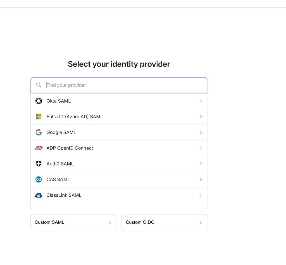Viewport: 286px width, 265px height.
Task: Click the blue CAS logo icon
Action: pyautogui.click(x=39, y=179)
